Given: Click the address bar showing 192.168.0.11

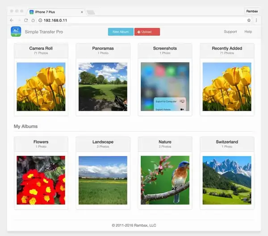Looking at the screenshot, I should tap(143, 20).
